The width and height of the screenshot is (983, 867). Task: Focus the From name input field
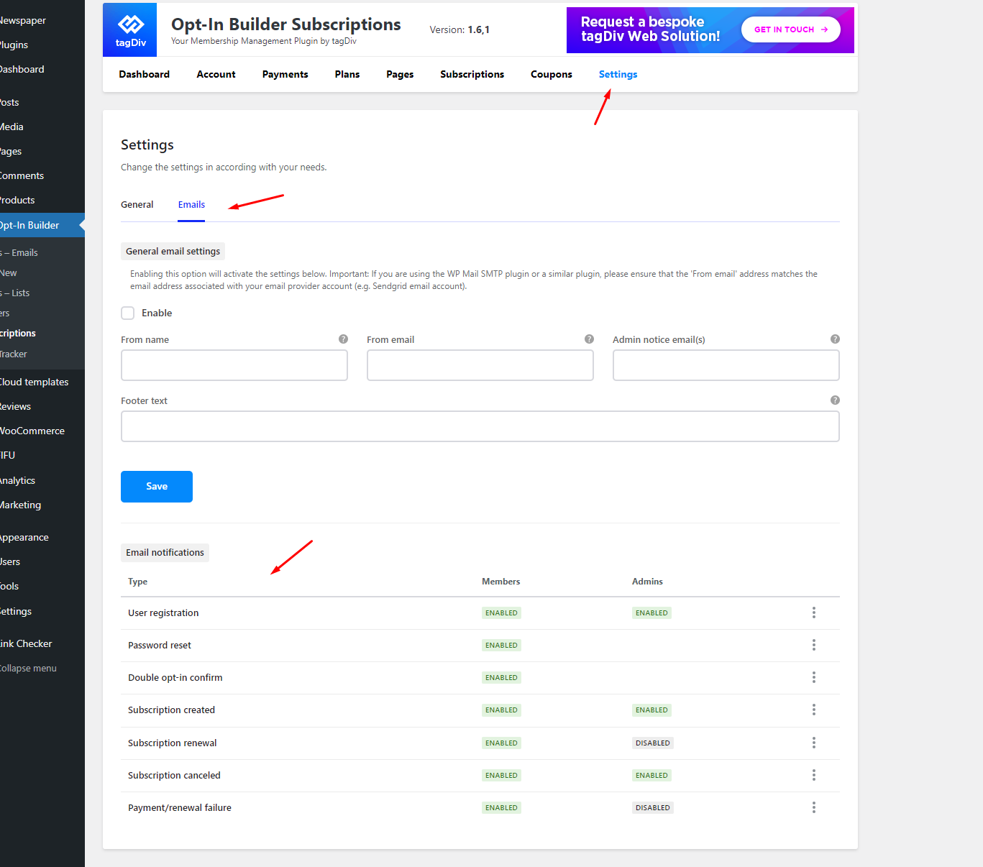coord(234,365)
